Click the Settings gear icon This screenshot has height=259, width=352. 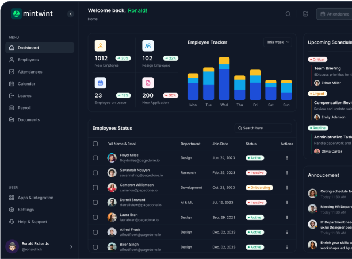[x=12, y=210]
